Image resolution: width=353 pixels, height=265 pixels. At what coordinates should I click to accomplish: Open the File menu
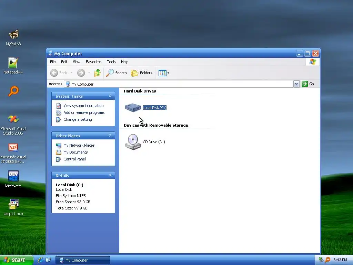53,62
